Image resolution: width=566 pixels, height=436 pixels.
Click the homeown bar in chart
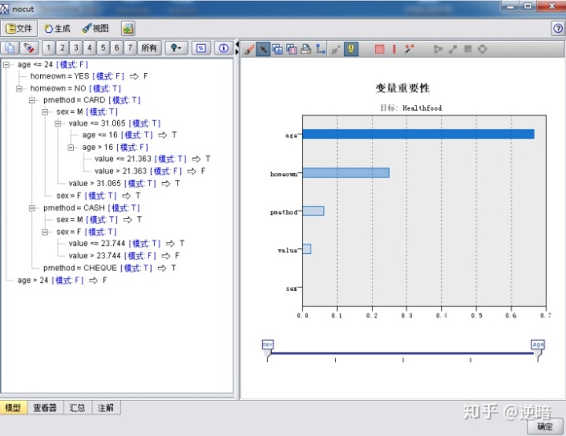[x=346, y=173]
